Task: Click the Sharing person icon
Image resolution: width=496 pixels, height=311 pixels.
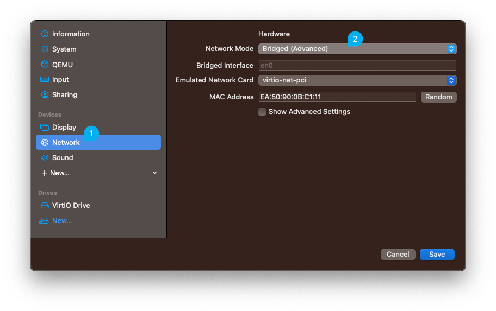Action: click(45, 95)
